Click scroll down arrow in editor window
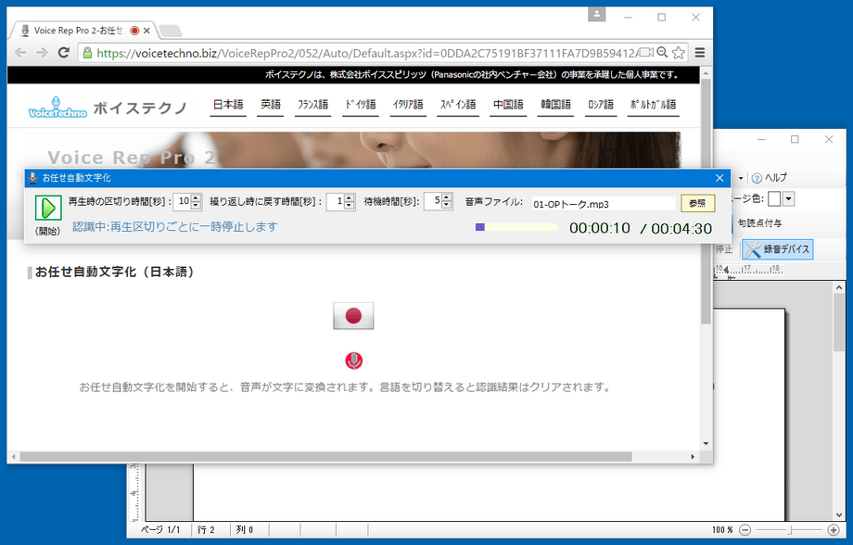Viewport: 853px width, 545px height. [839, 514]
